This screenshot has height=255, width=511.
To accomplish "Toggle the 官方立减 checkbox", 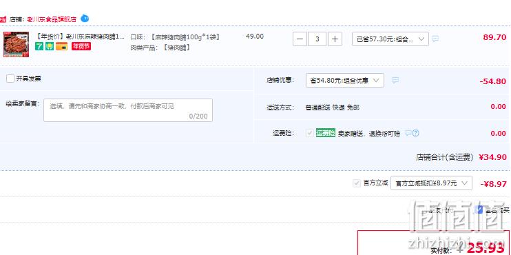I will pyautogui.click(x=357, y=183).
